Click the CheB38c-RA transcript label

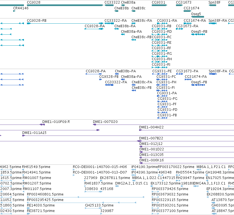pyautogui.click(x=142, y=21)
